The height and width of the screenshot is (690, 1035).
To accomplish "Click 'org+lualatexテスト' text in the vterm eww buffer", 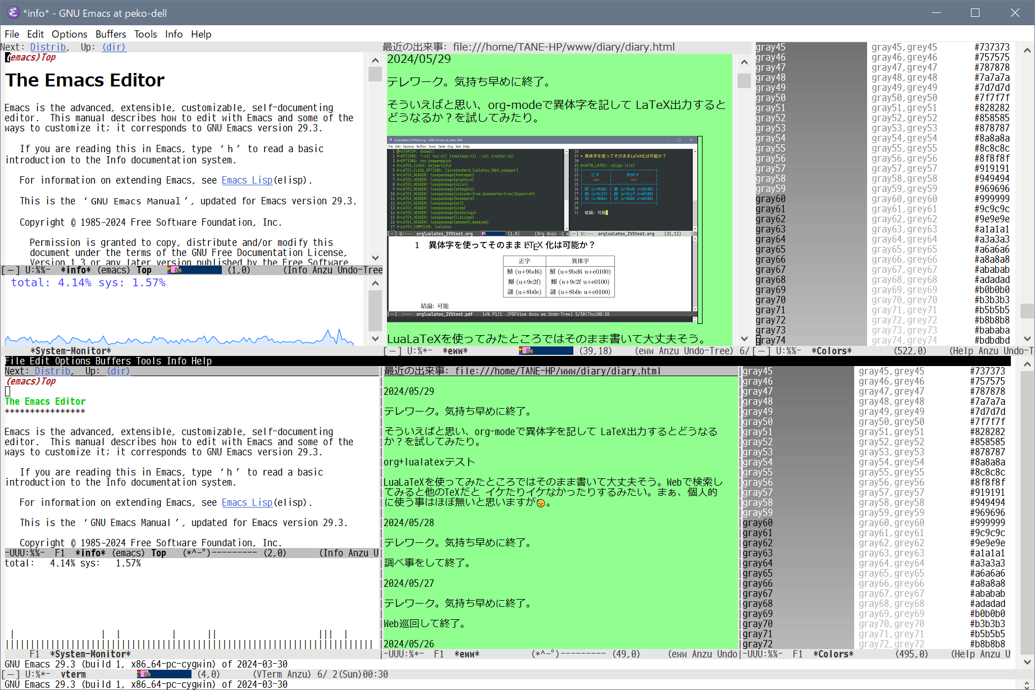I will (429, 462).
